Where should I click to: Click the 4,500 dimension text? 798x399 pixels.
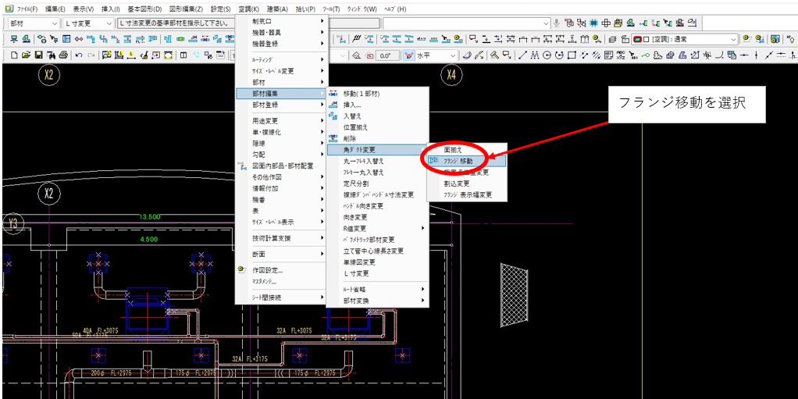[150, 239]
